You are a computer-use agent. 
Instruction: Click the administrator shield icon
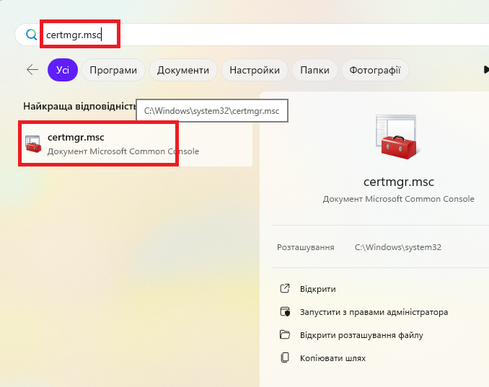click(285, 312)
